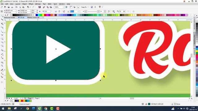Switch to Page 2 tab
Viewport: 198px width, 111px height.
pyautogui.click(x=37, y=98)
